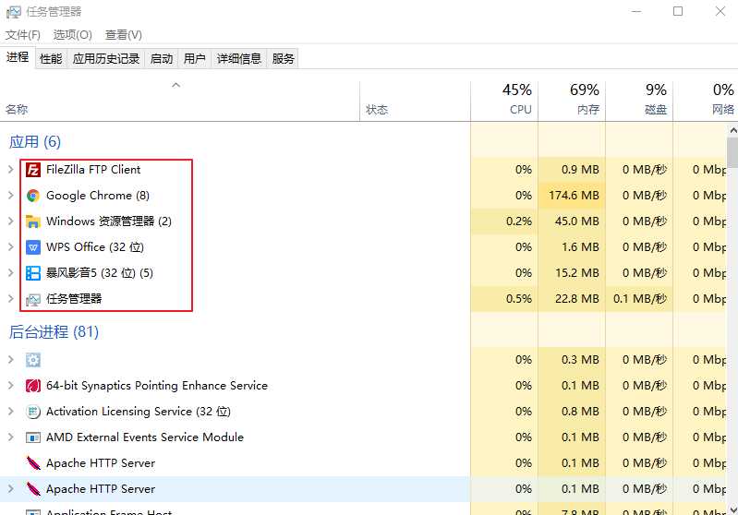The width and height of the screenshot is (738, 515).
Task: Click the 174.6 MB memory cell
Action: click(x=572, y=195)
